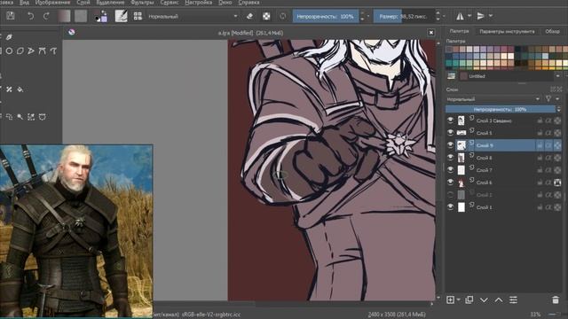
Task: Open vertical mirror options arrow
Action: click(491, 16)
